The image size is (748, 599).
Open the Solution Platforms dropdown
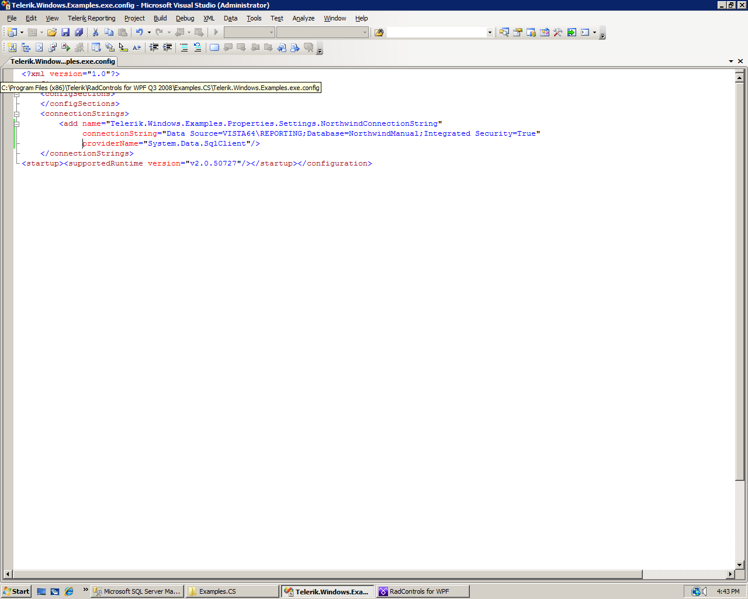365,32
